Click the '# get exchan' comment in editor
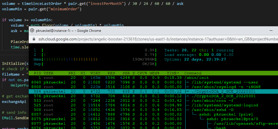278x129 pixels. [15, 96]
